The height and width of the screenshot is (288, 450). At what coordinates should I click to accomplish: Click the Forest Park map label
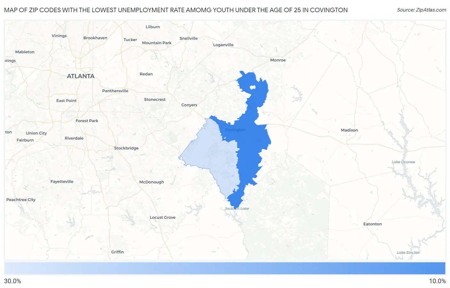[87, 121]
